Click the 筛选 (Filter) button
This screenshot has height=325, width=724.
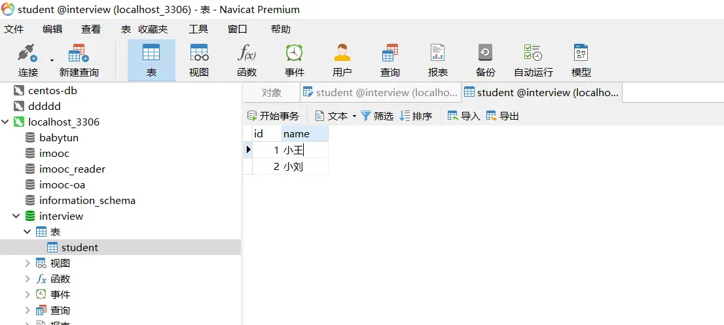point(377,116)
